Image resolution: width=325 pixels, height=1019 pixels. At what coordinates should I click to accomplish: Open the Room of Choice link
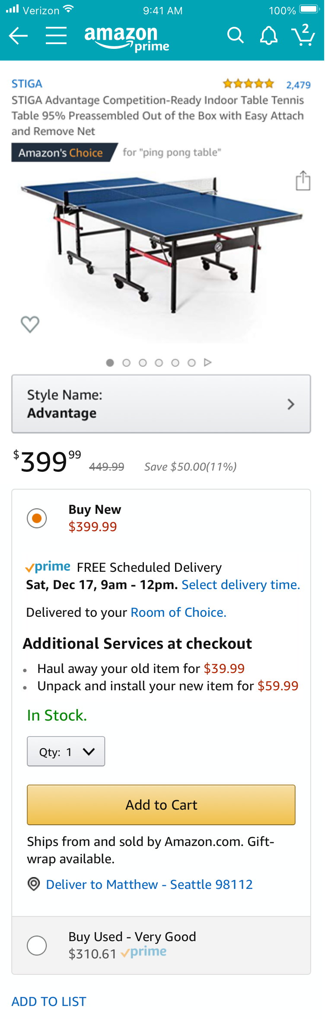pos(178,612)
